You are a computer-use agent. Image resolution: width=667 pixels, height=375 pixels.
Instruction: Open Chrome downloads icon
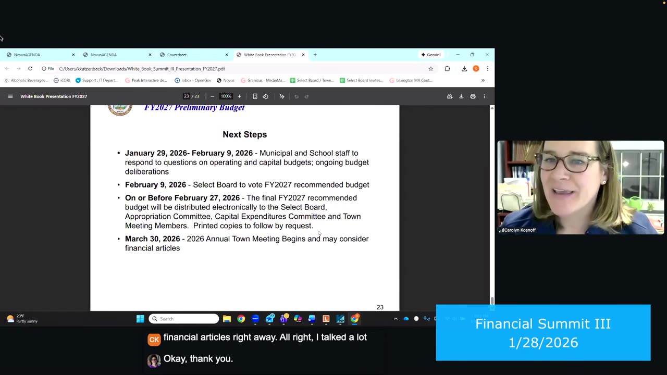[464, 69]
